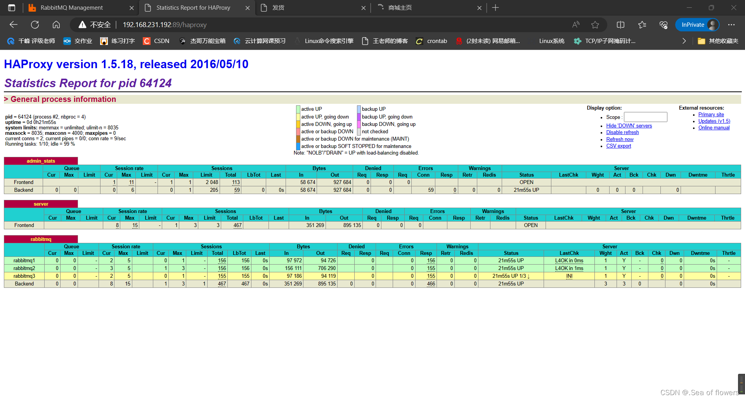The width and height of the screenshot is (745, 399).
Task: Click rabbitmq3 server name in table
Action: [x=24, y=276]
